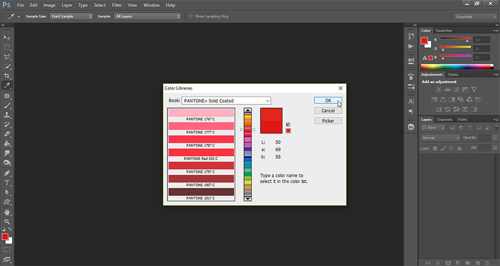Select the Horizontal Type tool
Image resolution: width=500 pixels, height=266 pixels.
7,183
